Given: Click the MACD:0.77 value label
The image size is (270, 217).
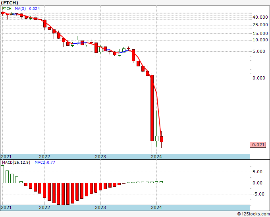Looking at the screenshot, I should [45, 163].
